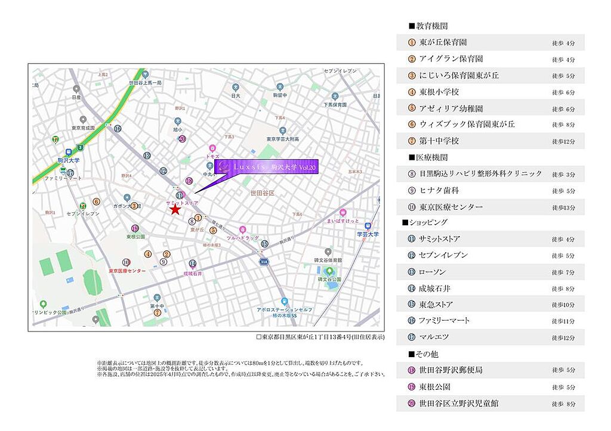Select the 東京医療センター legend row
The width and height of the screenshot is (611, 431).
tap(490, 207)
